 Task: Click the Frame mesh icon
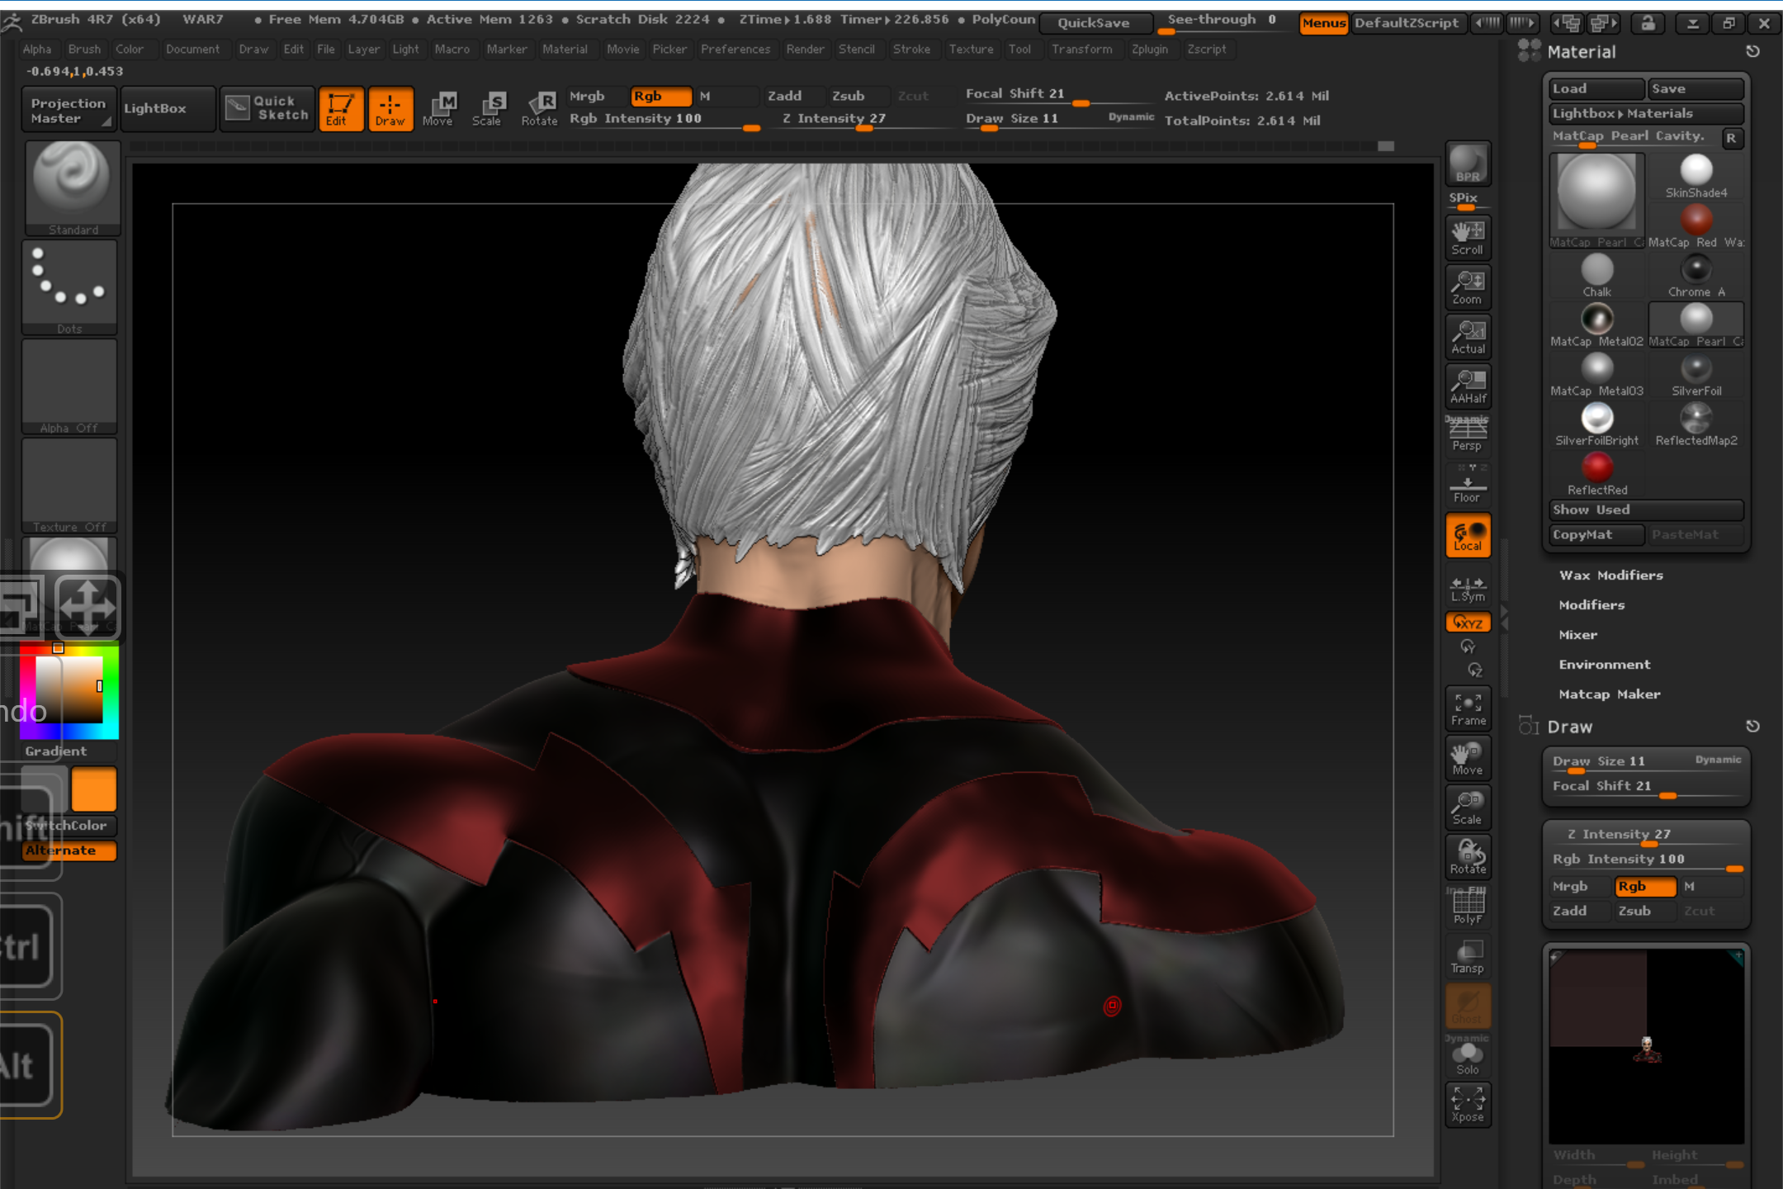(x=1468, y=708)
